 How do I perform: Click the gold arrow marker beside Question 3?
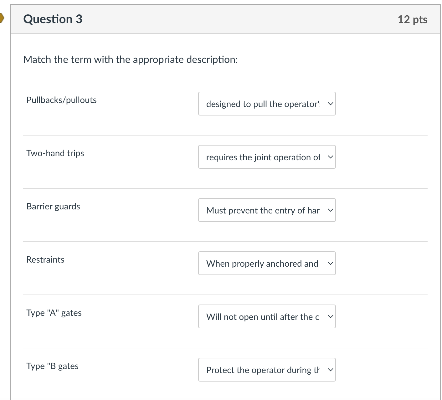(2, 18)
